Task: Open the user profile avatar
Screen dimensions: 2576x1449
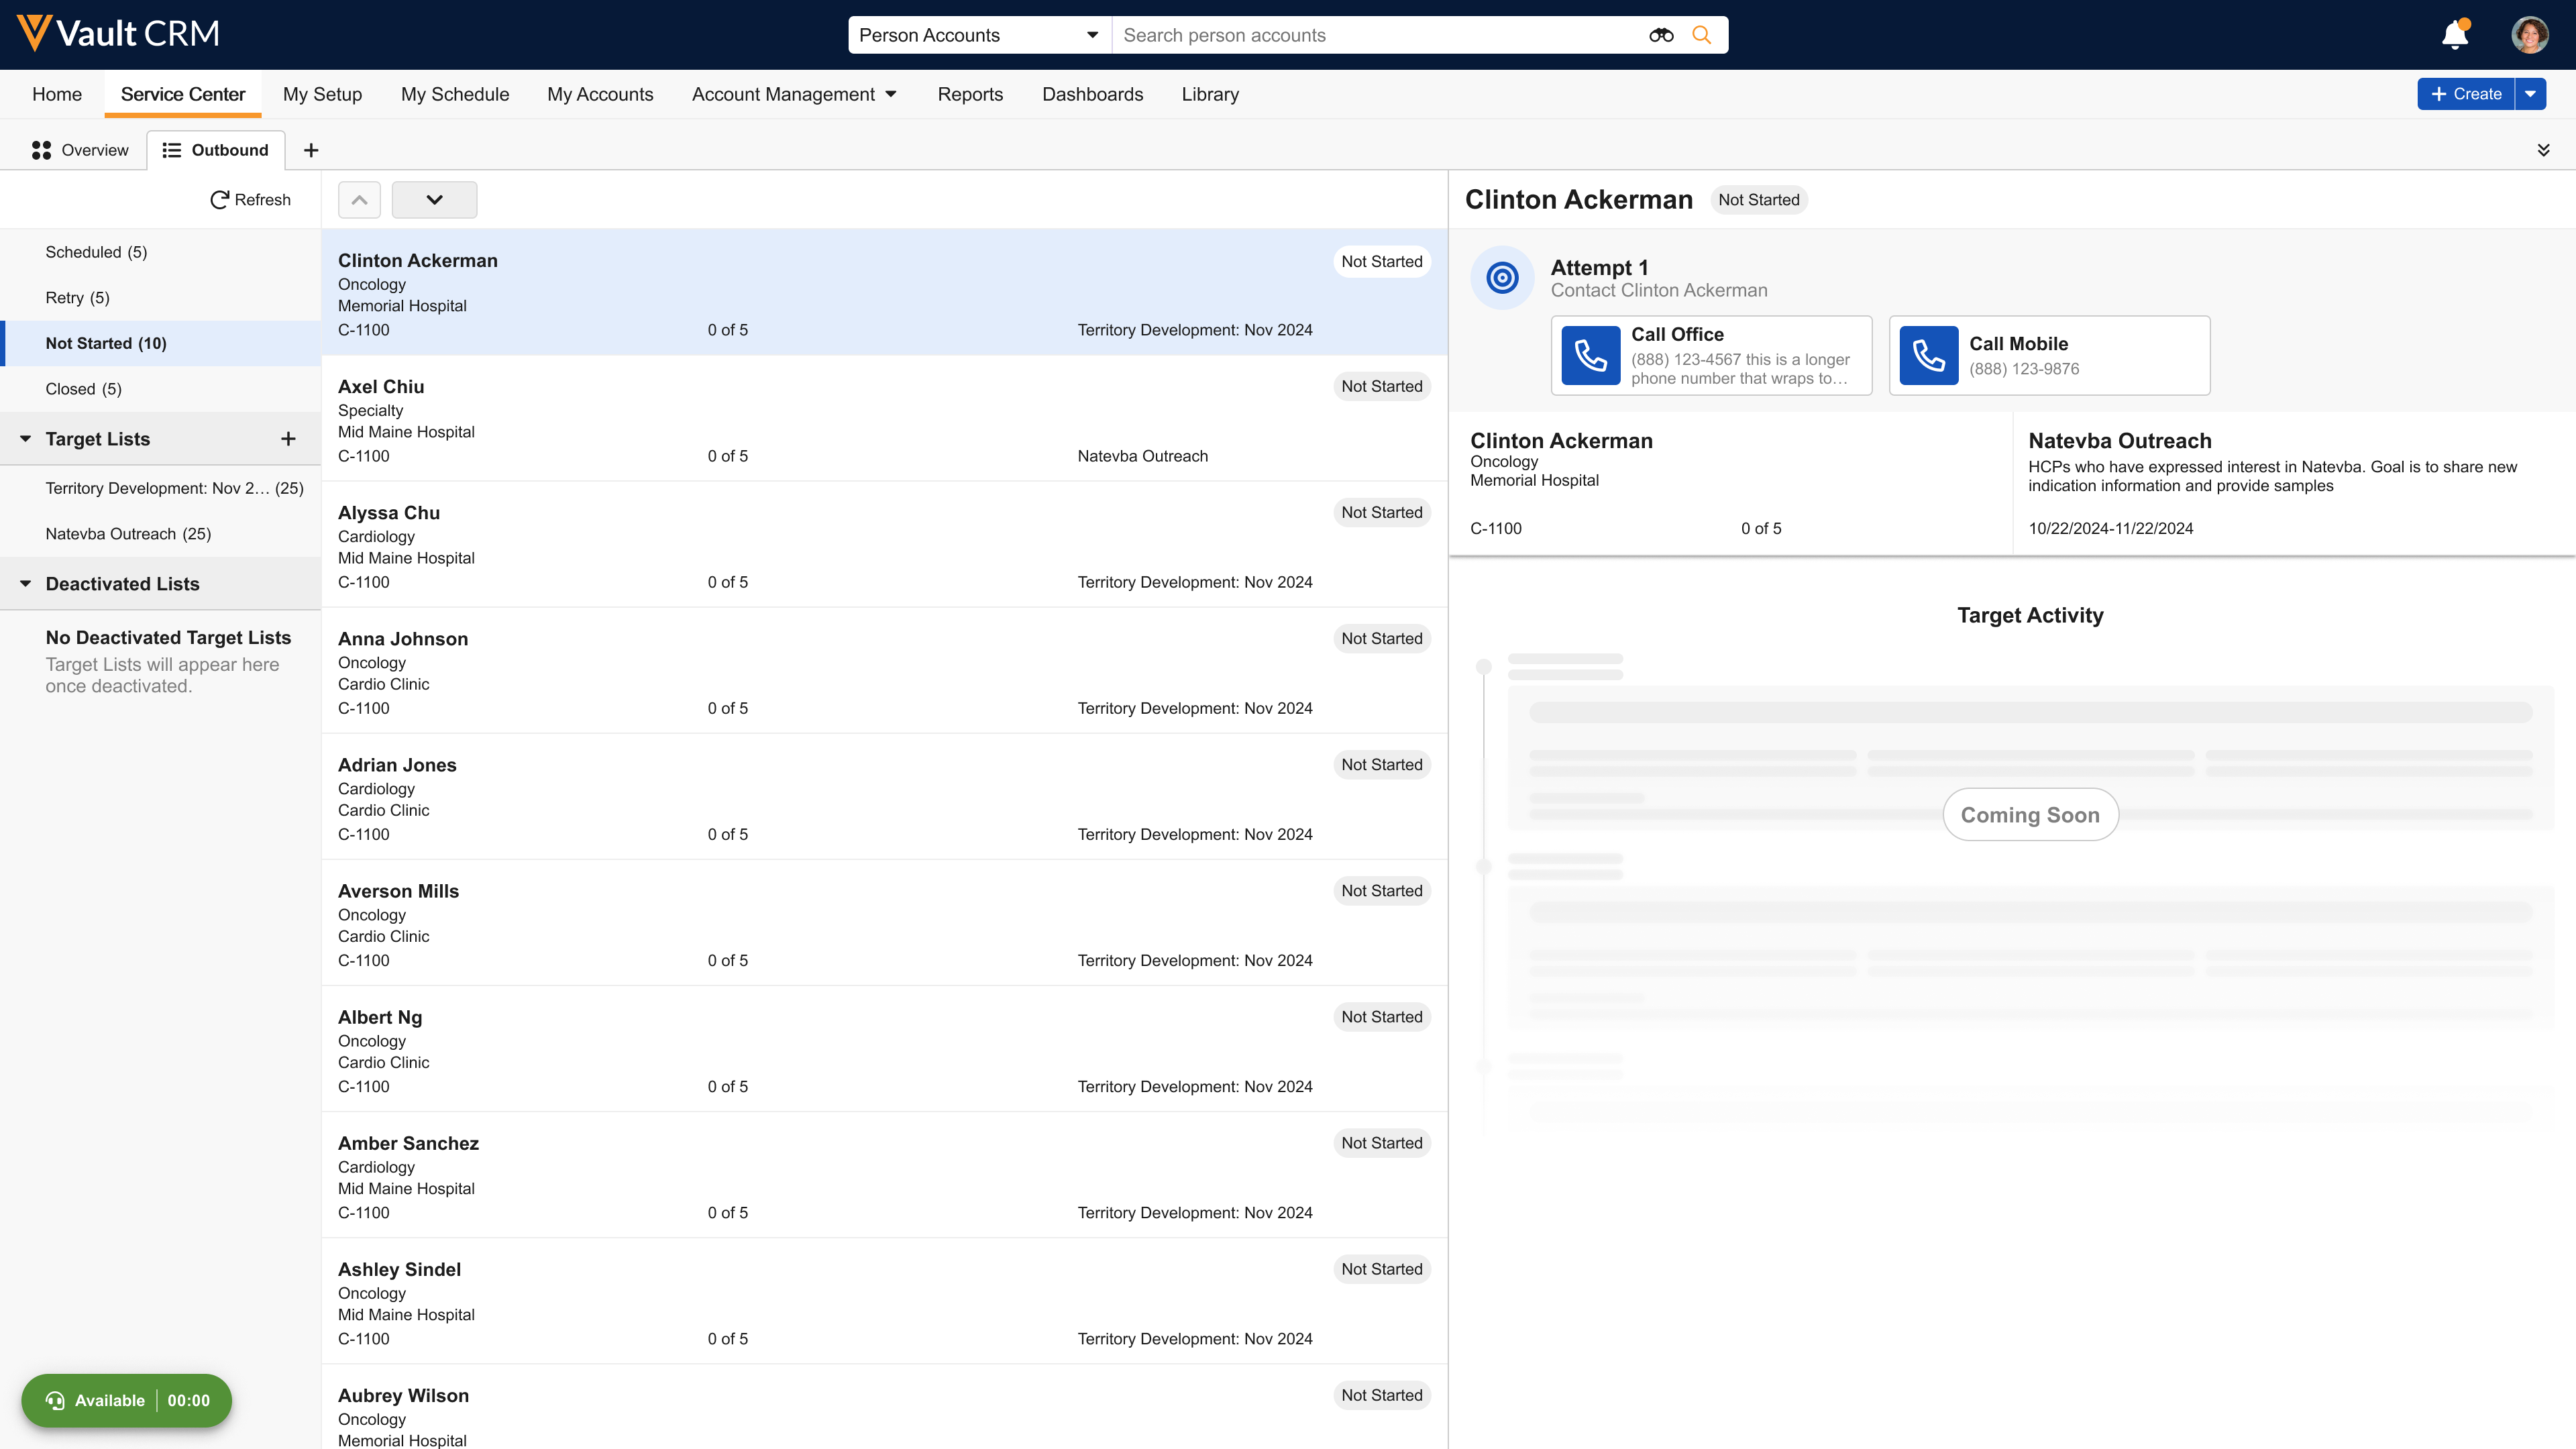Action: (2529, 35)
